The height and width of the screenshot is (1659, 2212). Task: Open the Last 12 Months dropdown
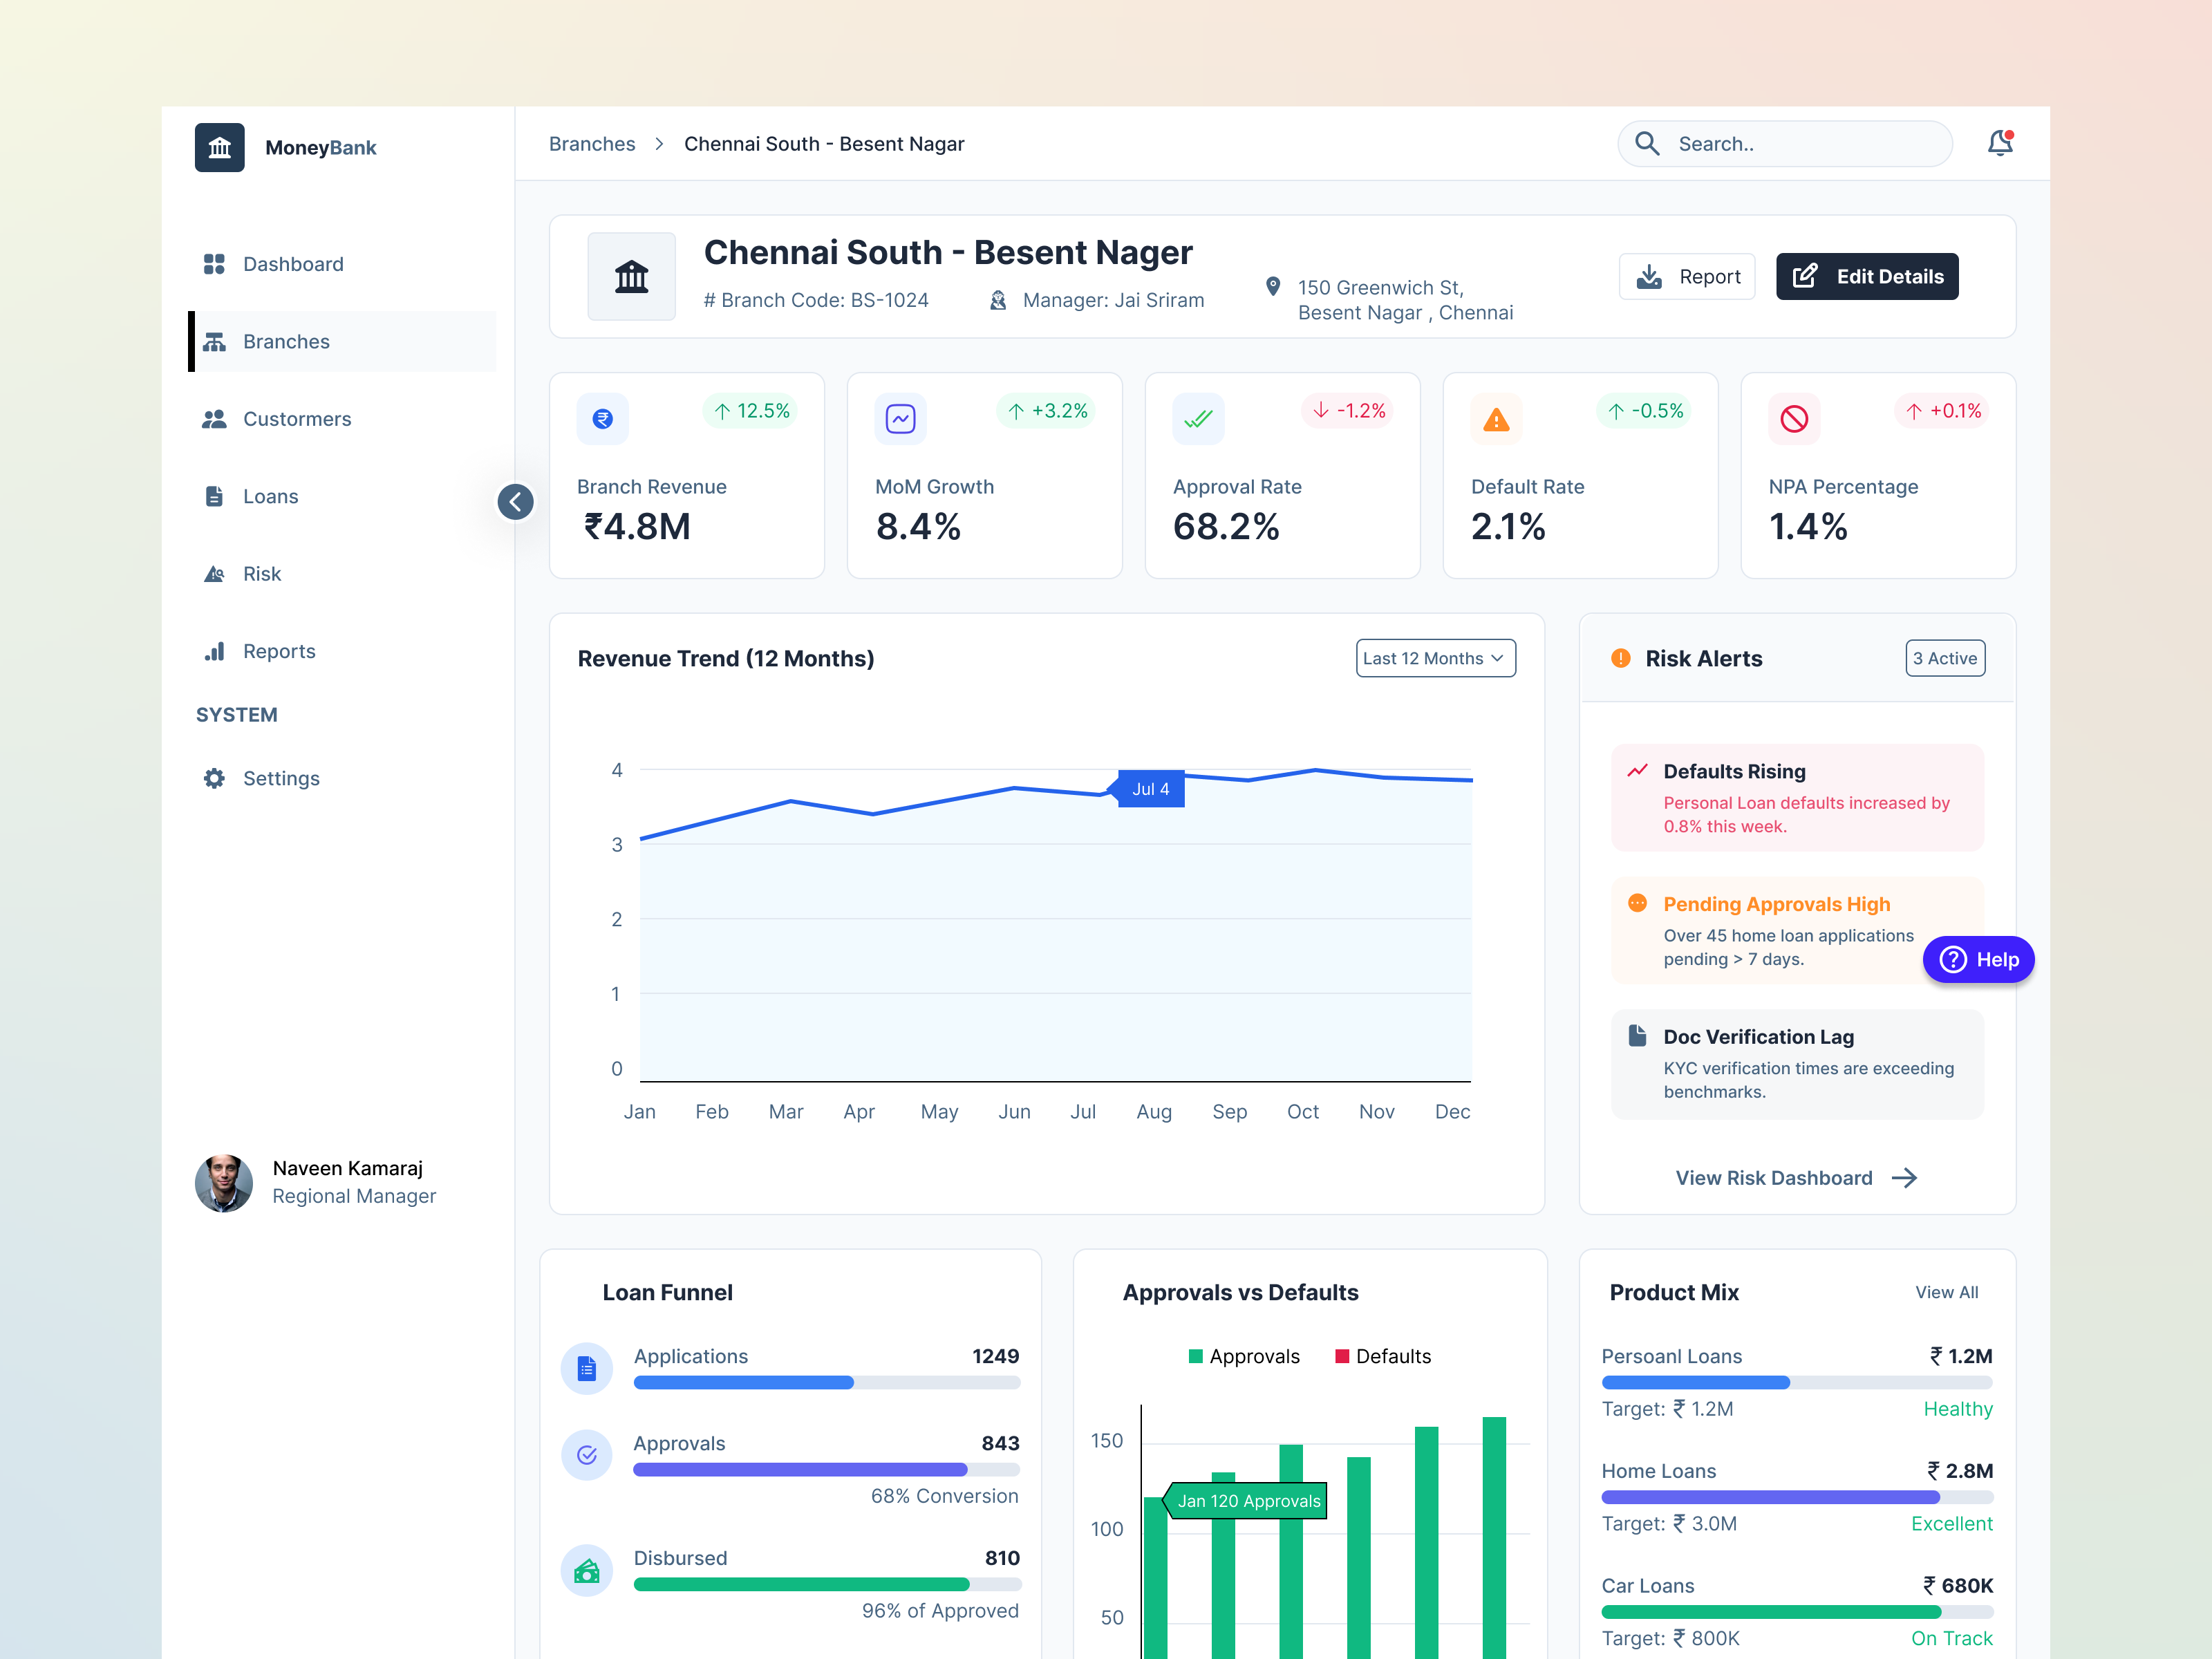pos(1435,658)
